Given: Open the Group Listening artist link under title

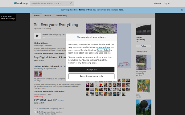Looking at the screenshot, I should coord(43,29).
